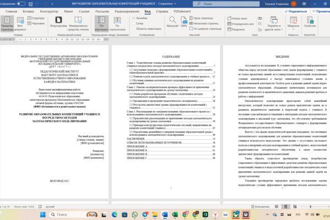Open the Справка (Help) tab
Screen dimensions: 330x220
(x=162, y=12)
